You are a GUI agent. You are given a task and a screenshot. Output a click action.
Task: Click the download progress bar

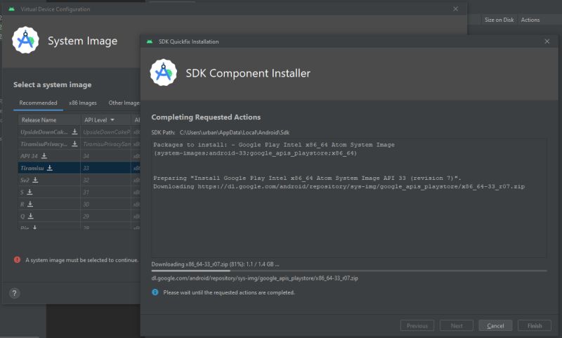point(349,271)
